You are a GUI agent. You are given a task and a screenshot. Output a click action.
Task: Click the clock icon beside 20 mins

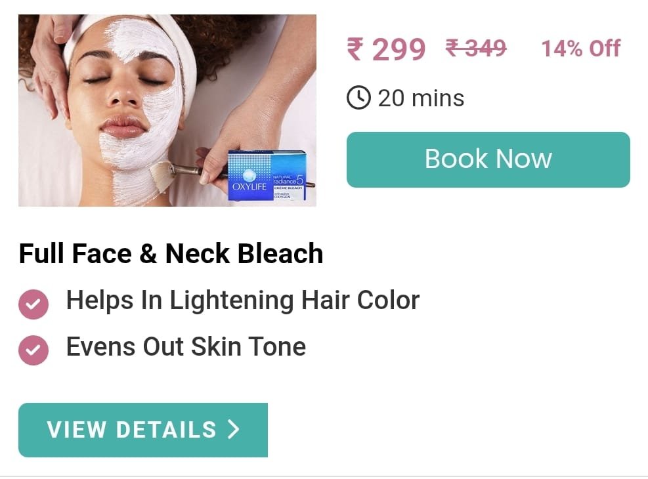click(358, 98)
